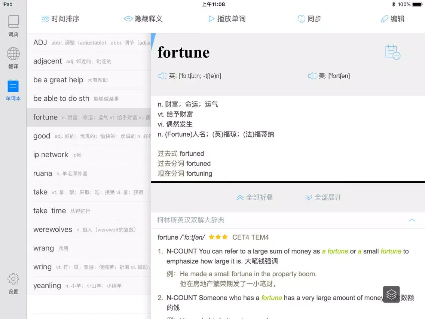The height and width of the screenshot is (319, 425).
Task: Start 播放单词 play icon
Action: coord(211,19)
